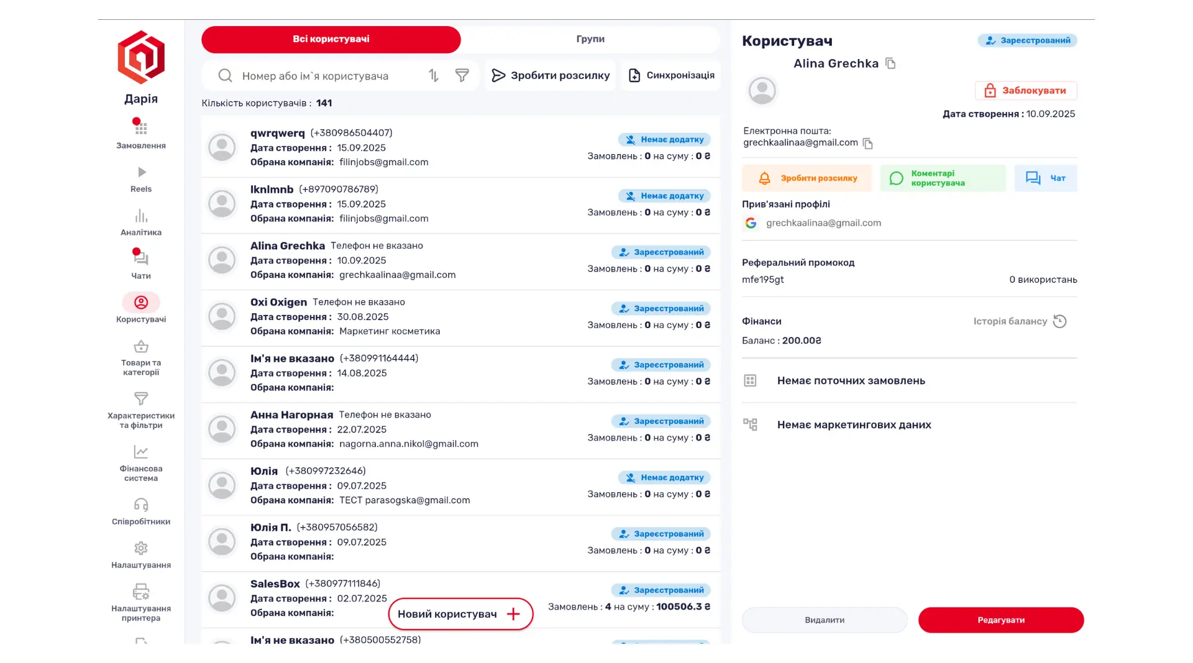Click the 0 використань usage count

1043,280
